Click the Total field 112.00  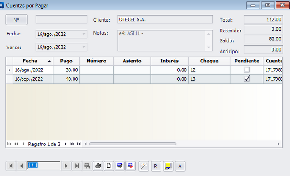(x=263, y=19)
